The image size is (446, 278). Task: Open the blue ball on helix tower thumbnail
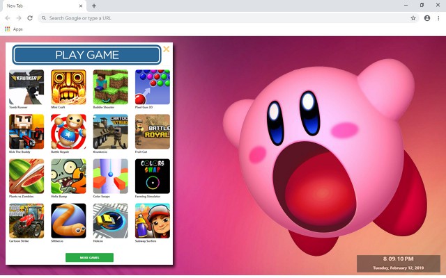(x=111, y=176)
